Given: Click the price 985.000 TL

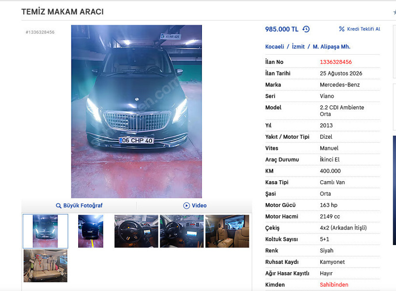Looking at the screenshot, I should pyautogui.click(x=282, y=29).
